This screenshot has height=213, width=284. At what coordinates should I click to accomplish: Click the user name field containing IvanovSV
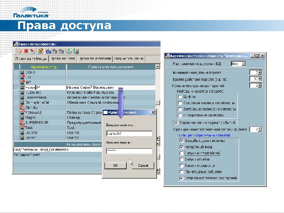[x=129, y=134]
